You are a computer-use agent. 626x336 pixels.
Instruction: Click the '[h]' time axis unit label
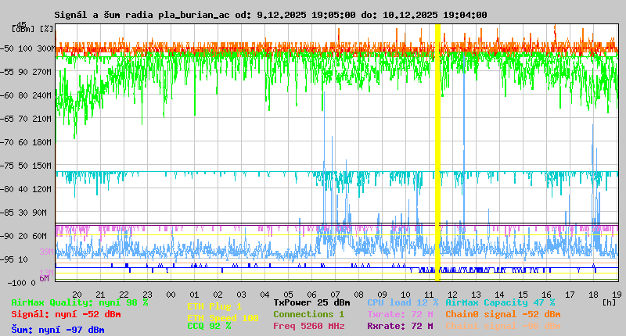[x=610, y=302]
